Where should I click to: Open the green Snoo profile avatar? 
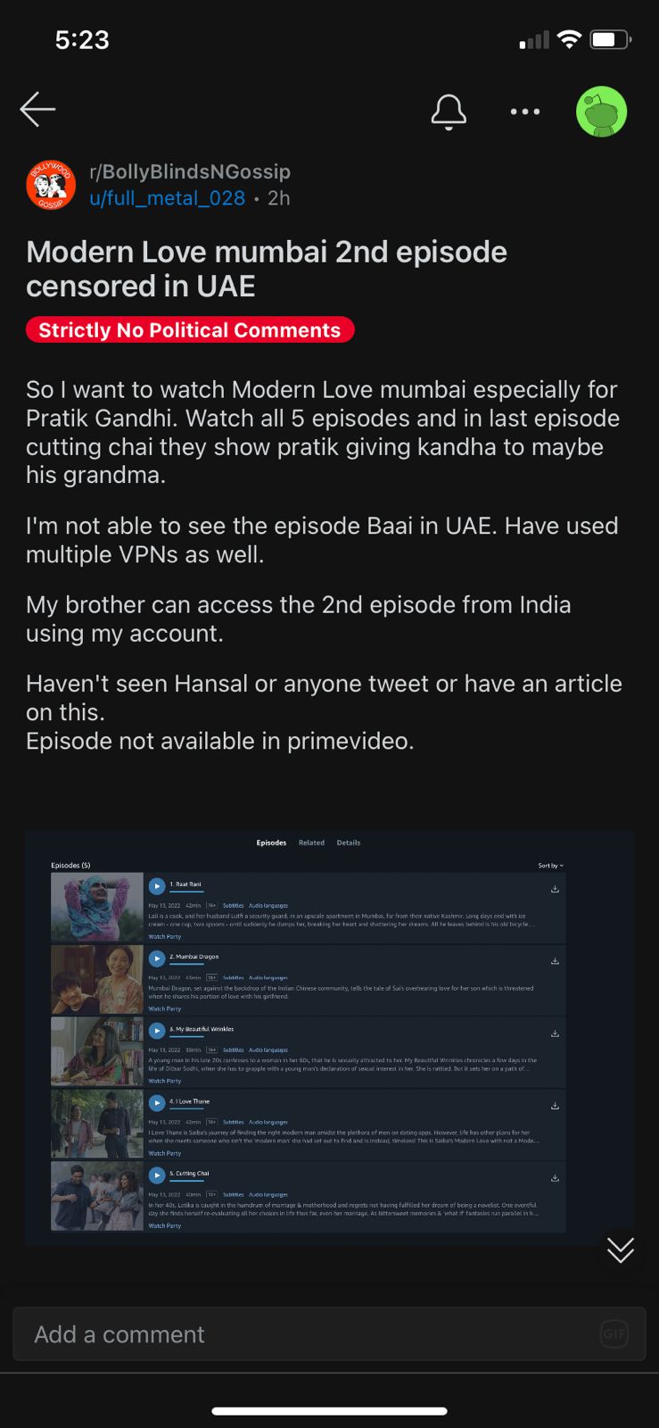[602, 112]
